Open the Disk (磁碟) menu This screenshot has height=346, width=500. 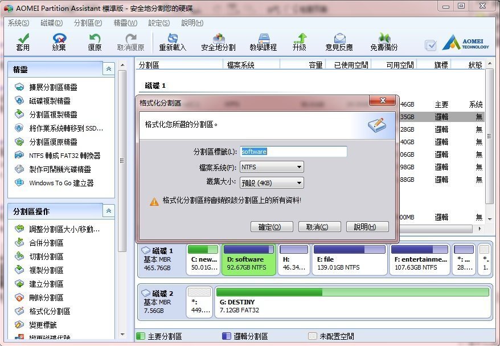[52, 23]
